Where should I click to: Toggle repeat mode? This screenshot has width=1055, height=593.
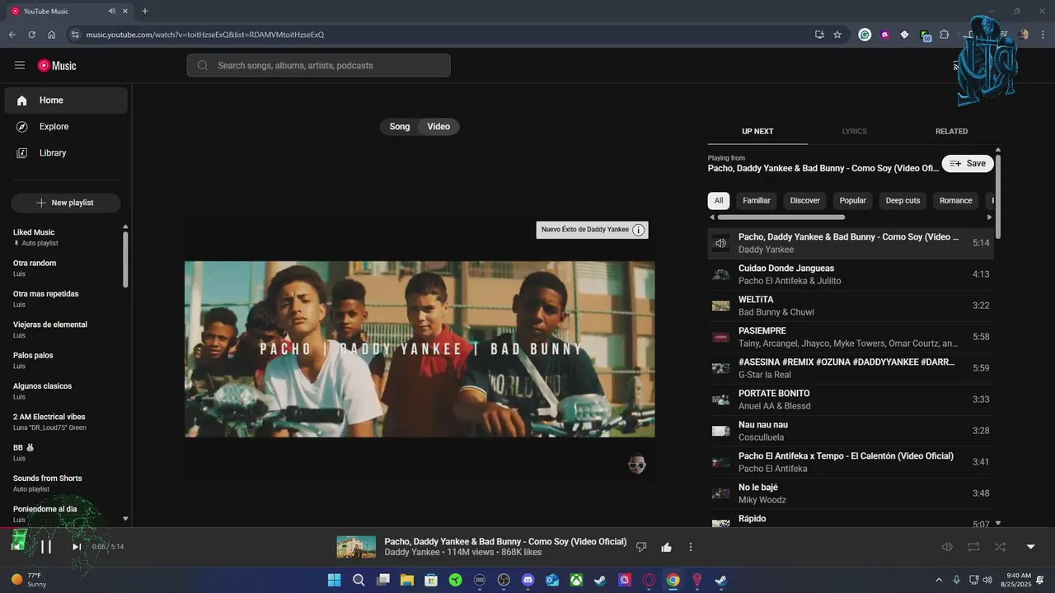pyautogui.click(x=973, y=547)
